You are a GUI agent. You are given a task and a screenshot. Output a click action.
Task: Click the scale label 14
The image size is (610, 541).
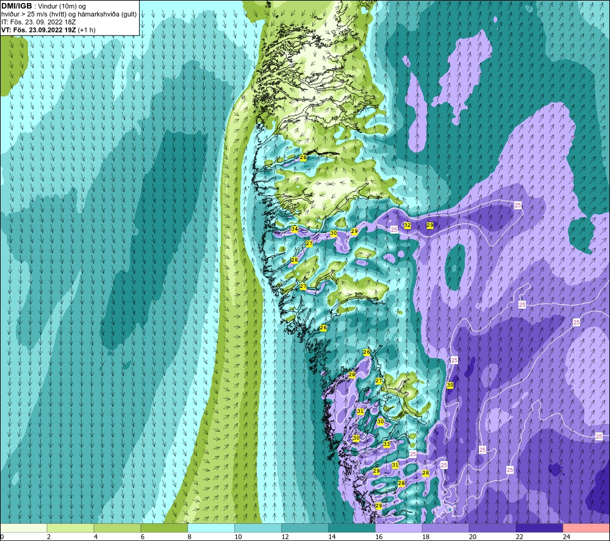point(332,537)
